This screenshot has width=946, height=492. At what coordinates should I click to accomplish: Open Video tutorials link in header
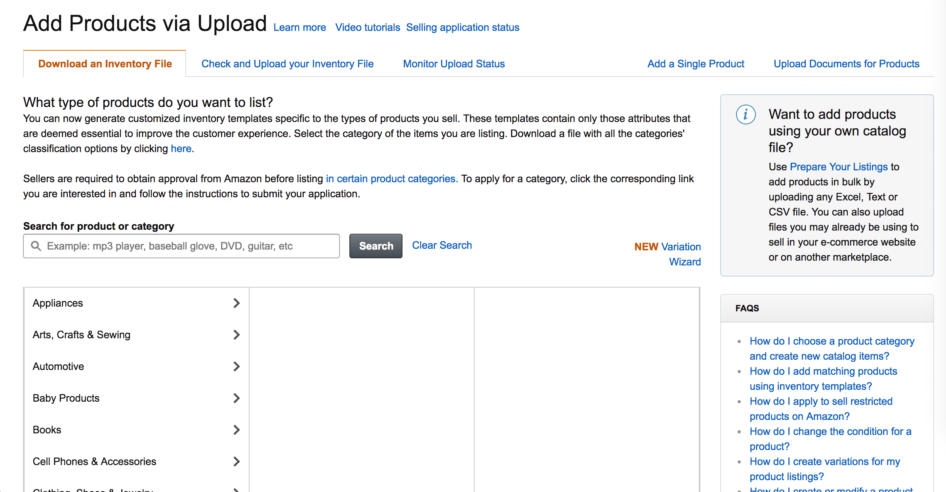click(367, 27)
